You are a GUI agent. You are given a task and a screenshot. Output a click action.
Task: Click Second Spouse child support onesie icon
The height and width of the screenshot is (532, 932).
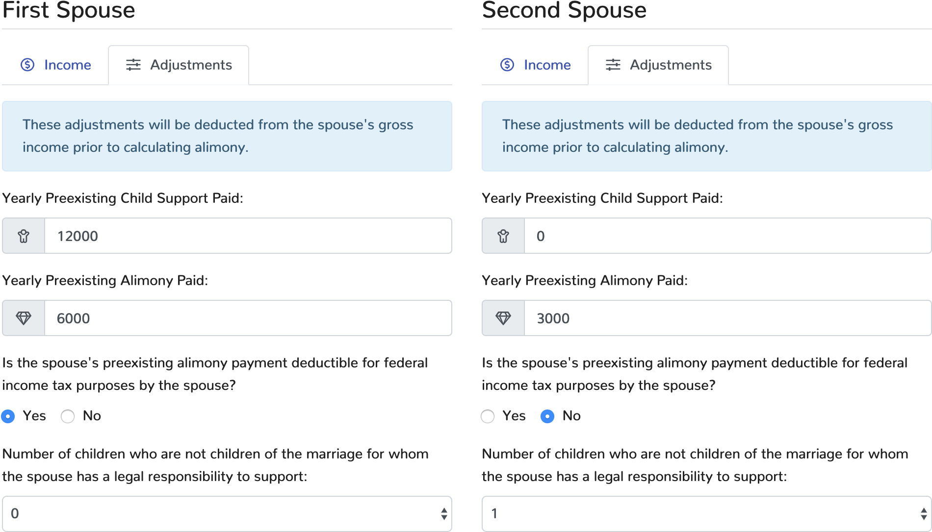click(503, 236)
